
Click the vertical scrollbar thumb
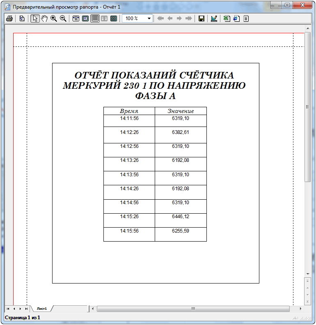308,107
